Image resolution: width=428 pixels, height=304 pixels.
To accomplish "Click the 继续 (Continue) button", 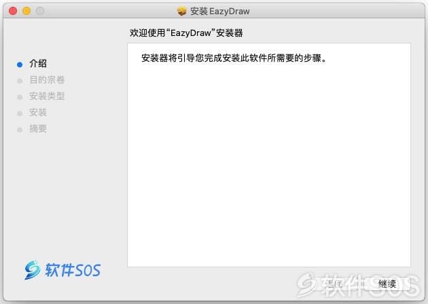I will pos(387,284).
